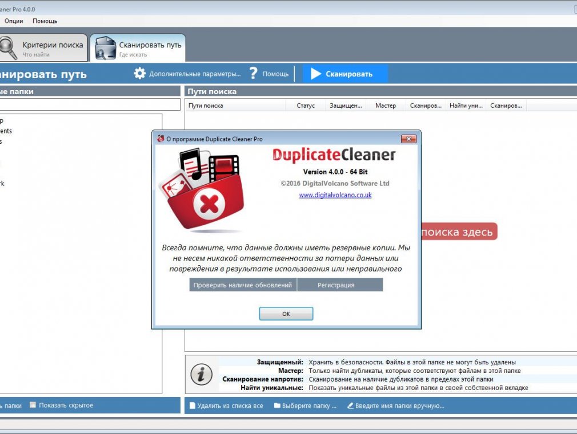
Task: Click the Регистрация button
Action: (340, 285)
